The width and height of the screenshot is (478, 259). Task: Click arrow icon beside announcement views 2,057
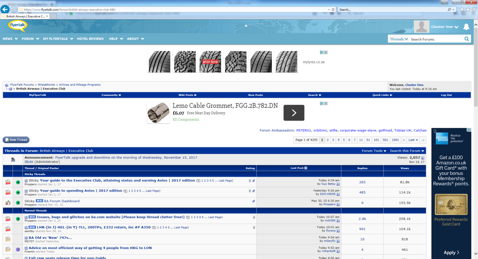(x=423, y=158)
